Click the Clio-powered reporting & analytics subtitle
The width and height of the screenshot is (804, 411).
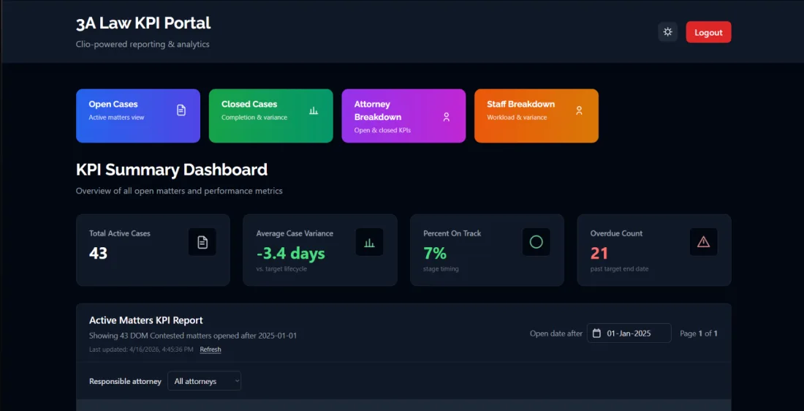[x=143, y=44]
